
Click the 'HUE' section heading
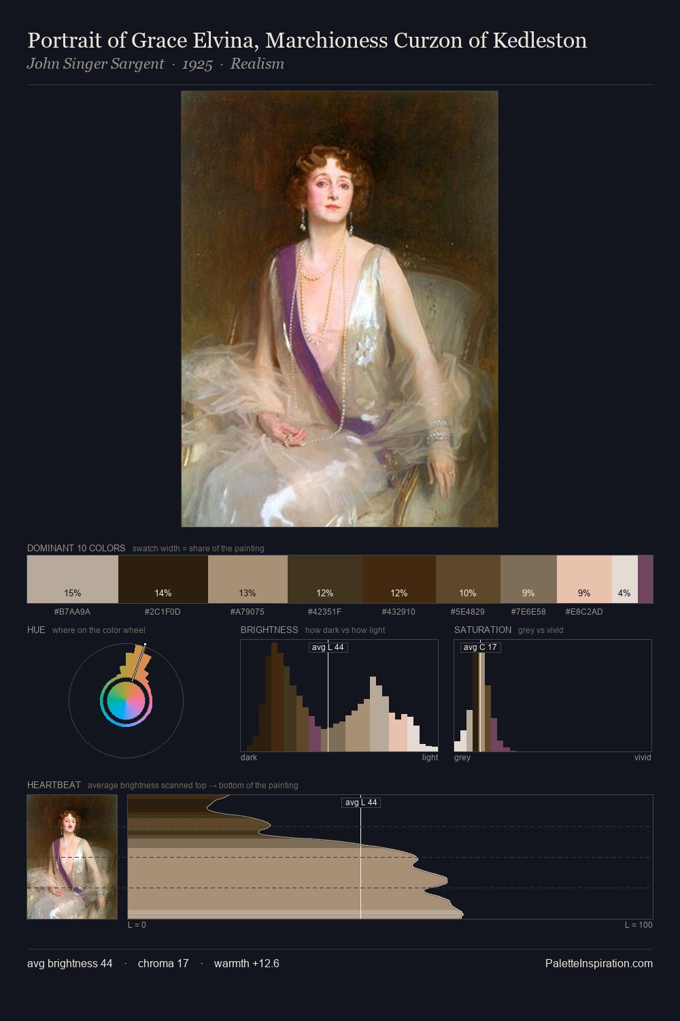36,630
